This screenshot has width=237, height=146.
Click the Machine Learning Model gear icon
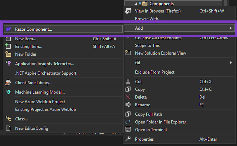tap(9, 92)
